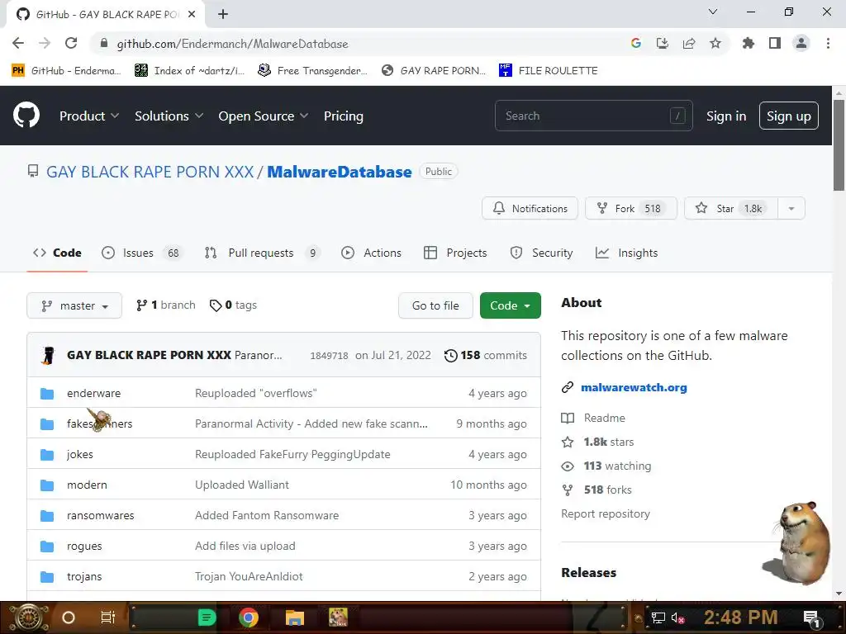Click the GitHub octocat logo
The height and width of the screenshot is (634, 846).
[26, 116]
